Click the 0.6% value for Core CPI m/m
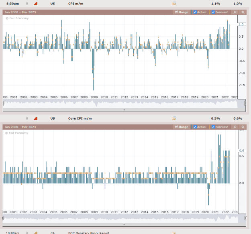This screenshot has width=251, height=234. pyautogui.click(x=238, y=118)
